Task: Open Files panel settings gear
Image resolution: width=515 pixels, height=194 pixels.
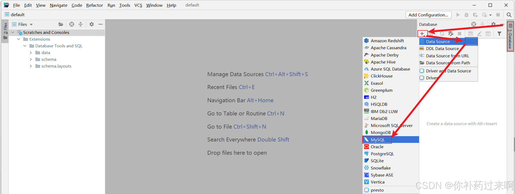Action: 92,24
